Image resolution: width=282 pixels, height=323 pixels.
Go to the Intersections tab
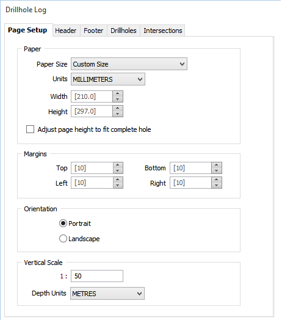[x=163, y=31]
